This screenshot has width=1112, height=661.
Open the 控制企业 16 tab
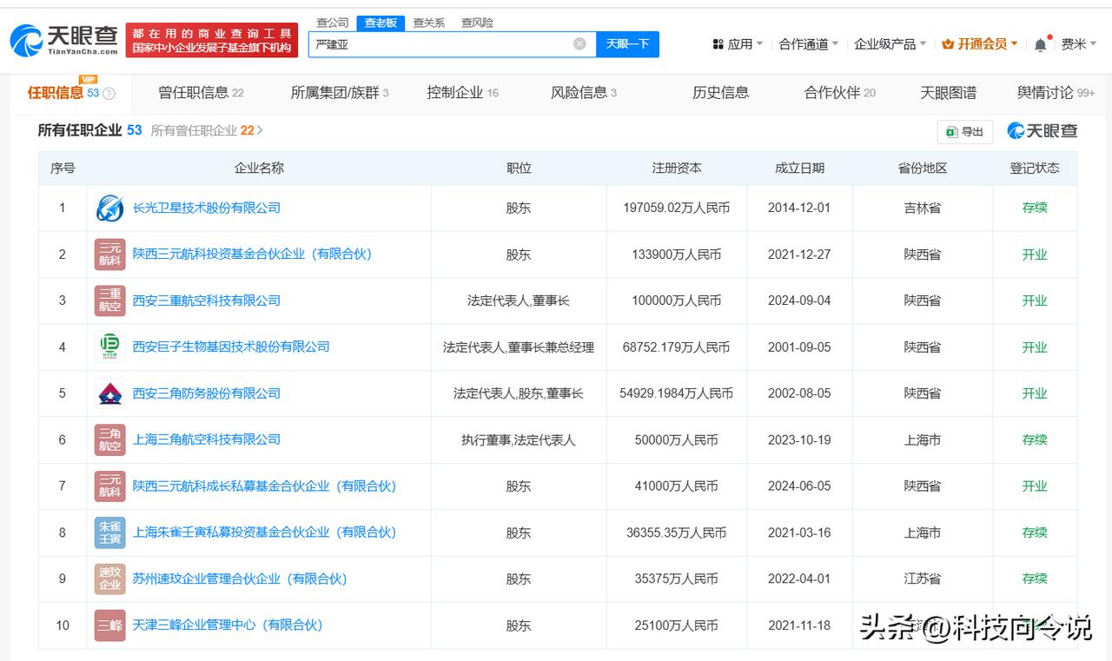pos(463,93)
